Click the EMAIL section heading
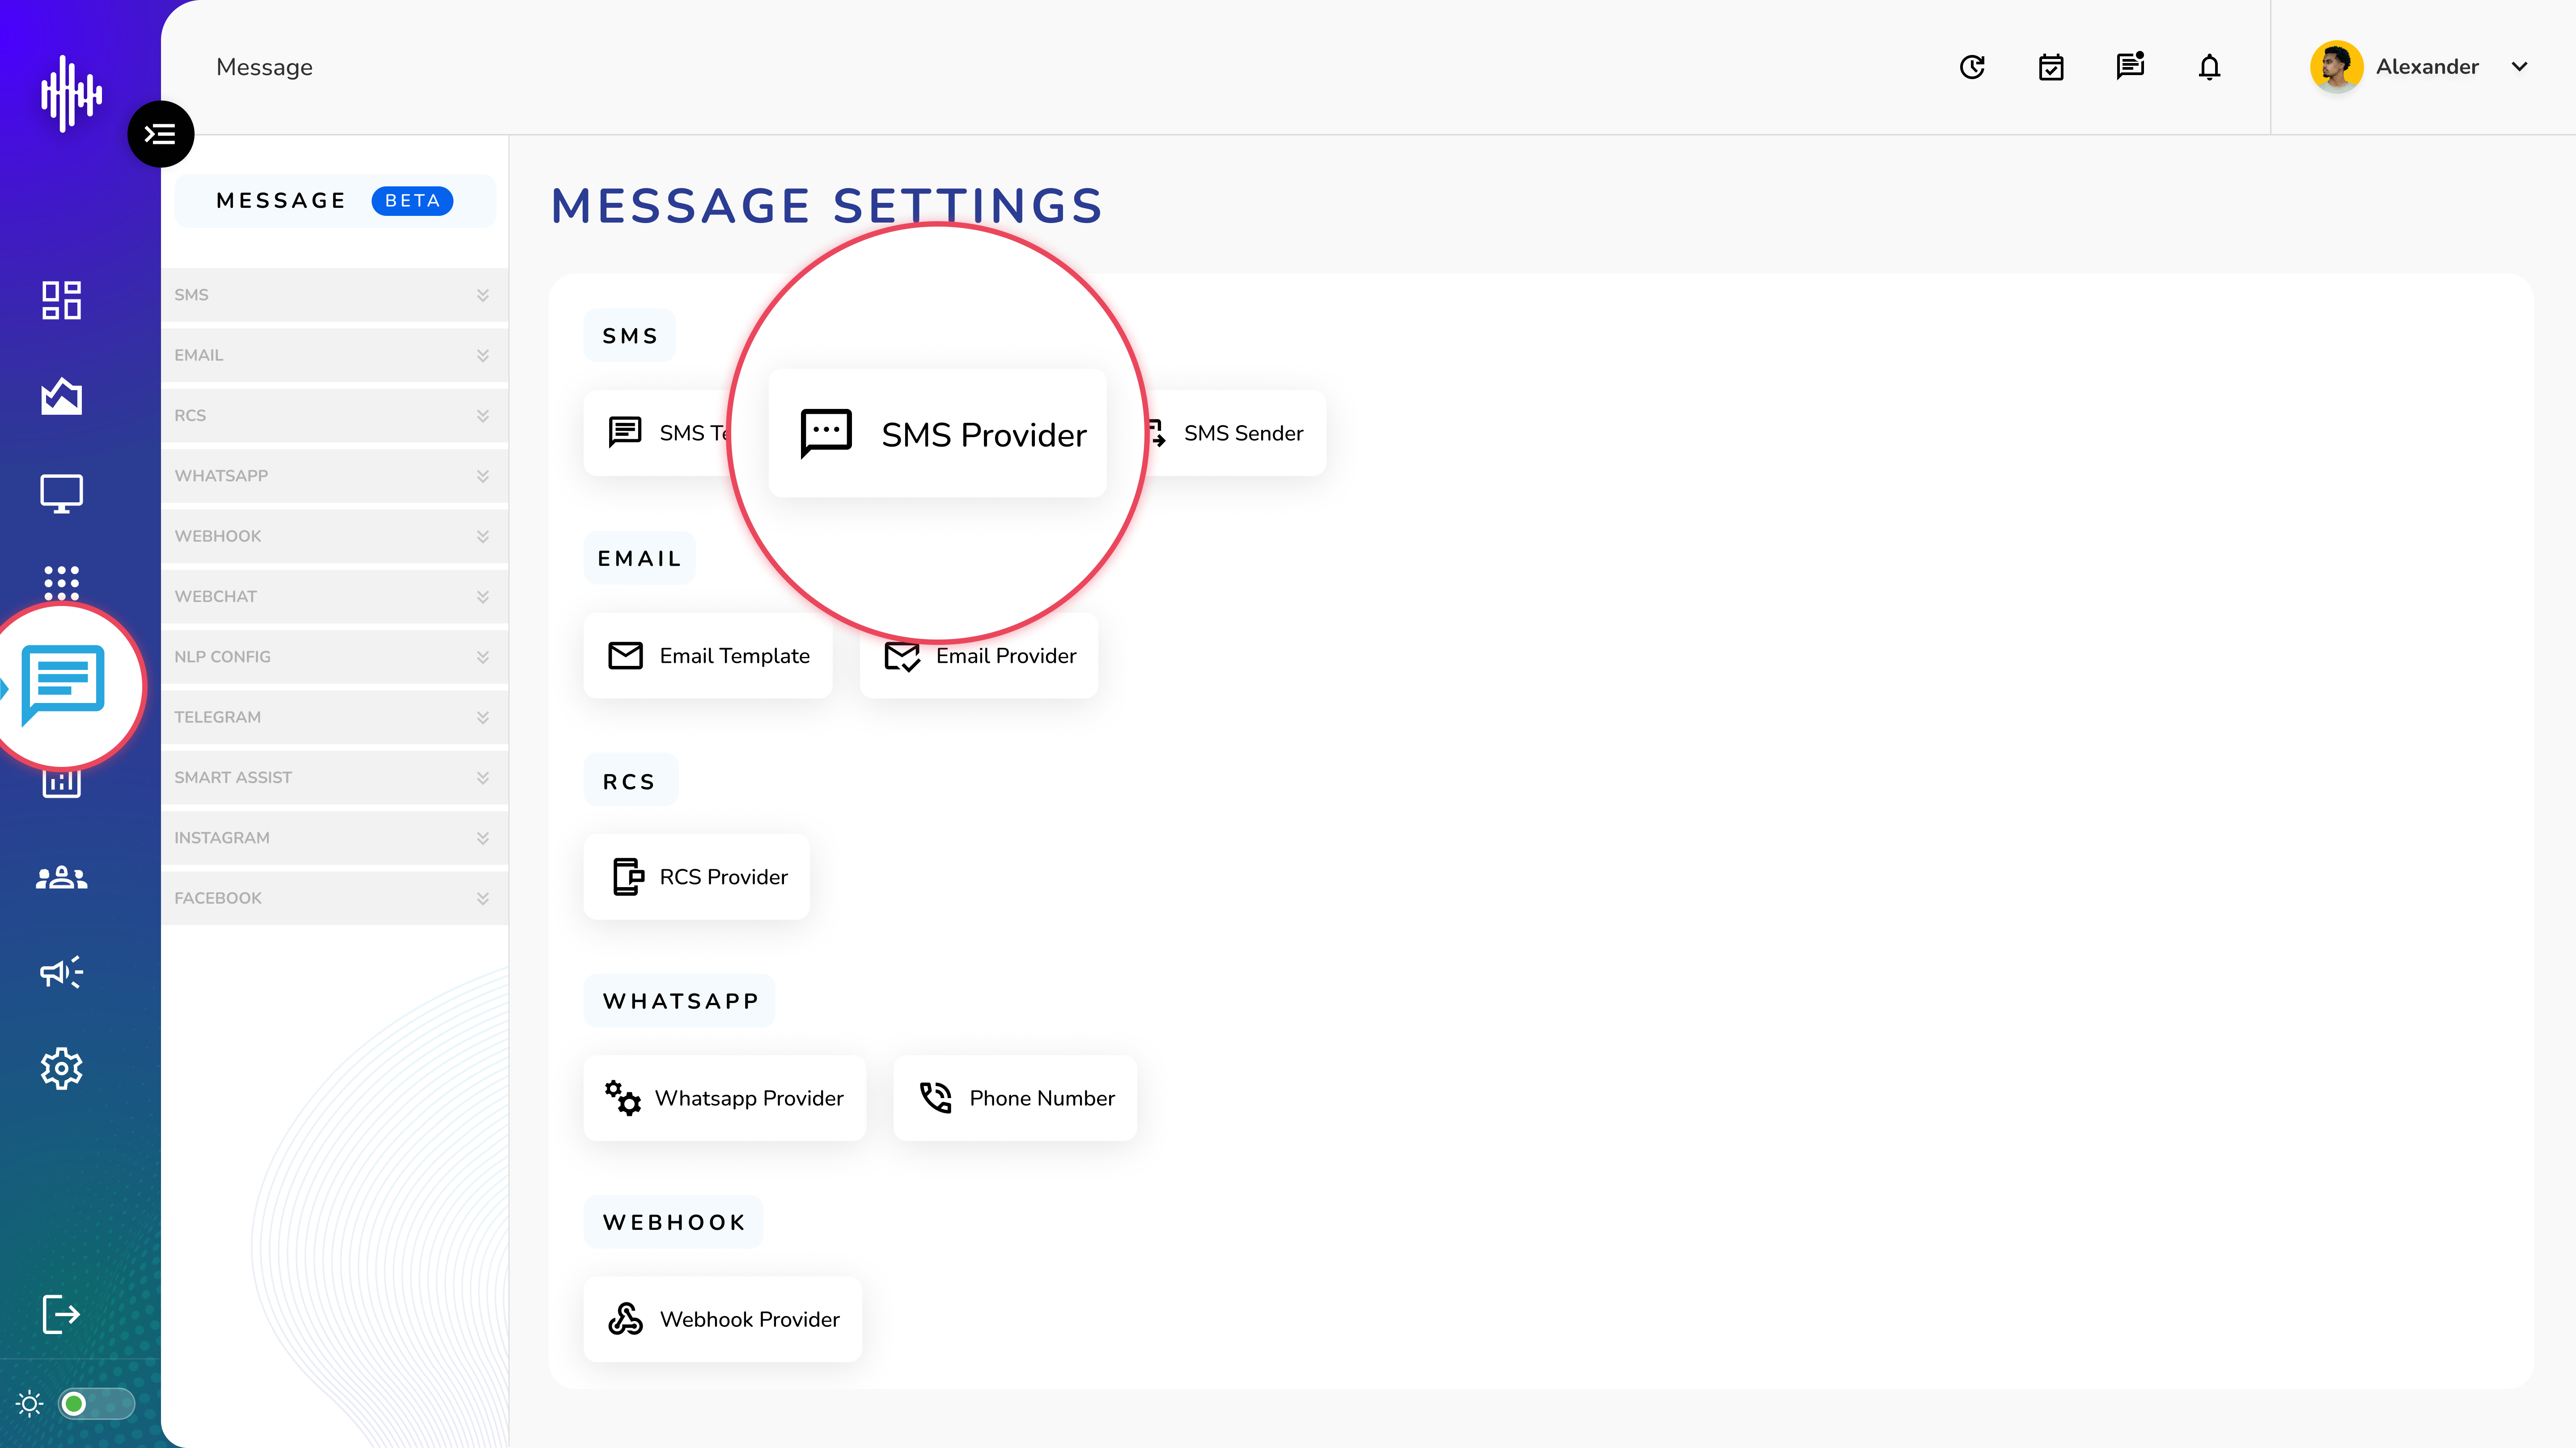 [640, 559]
